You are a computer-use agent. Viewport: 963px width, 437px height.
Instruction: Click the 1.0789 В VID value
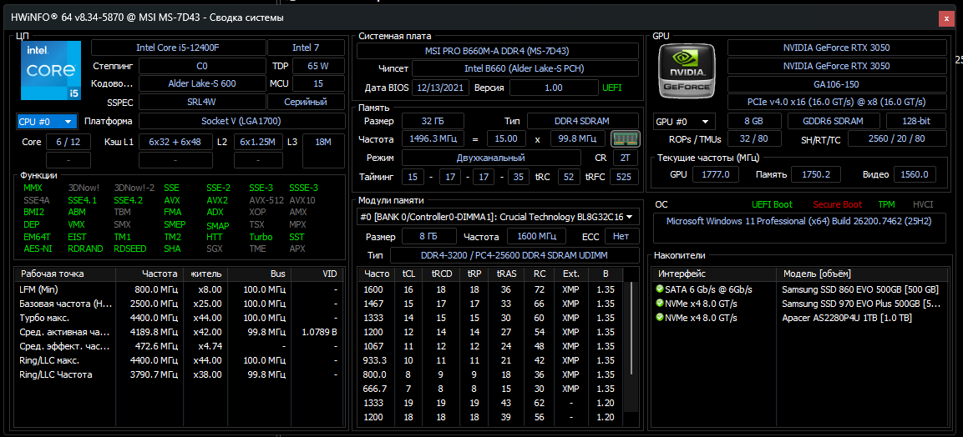click(319, 332)
